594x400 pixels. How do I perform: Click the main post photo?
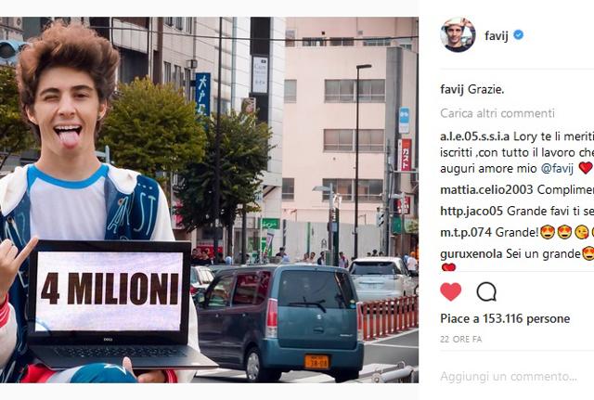(209, 200)
